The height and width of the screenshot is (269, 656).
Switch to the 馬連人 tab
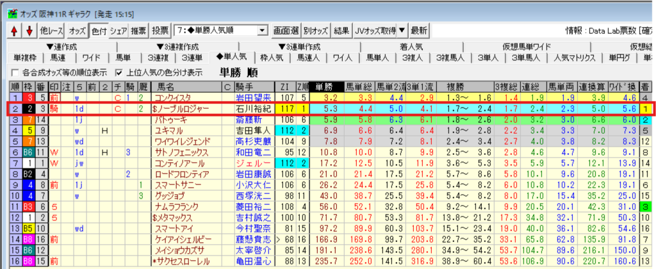pyautogui.click(x=307, y=58)
